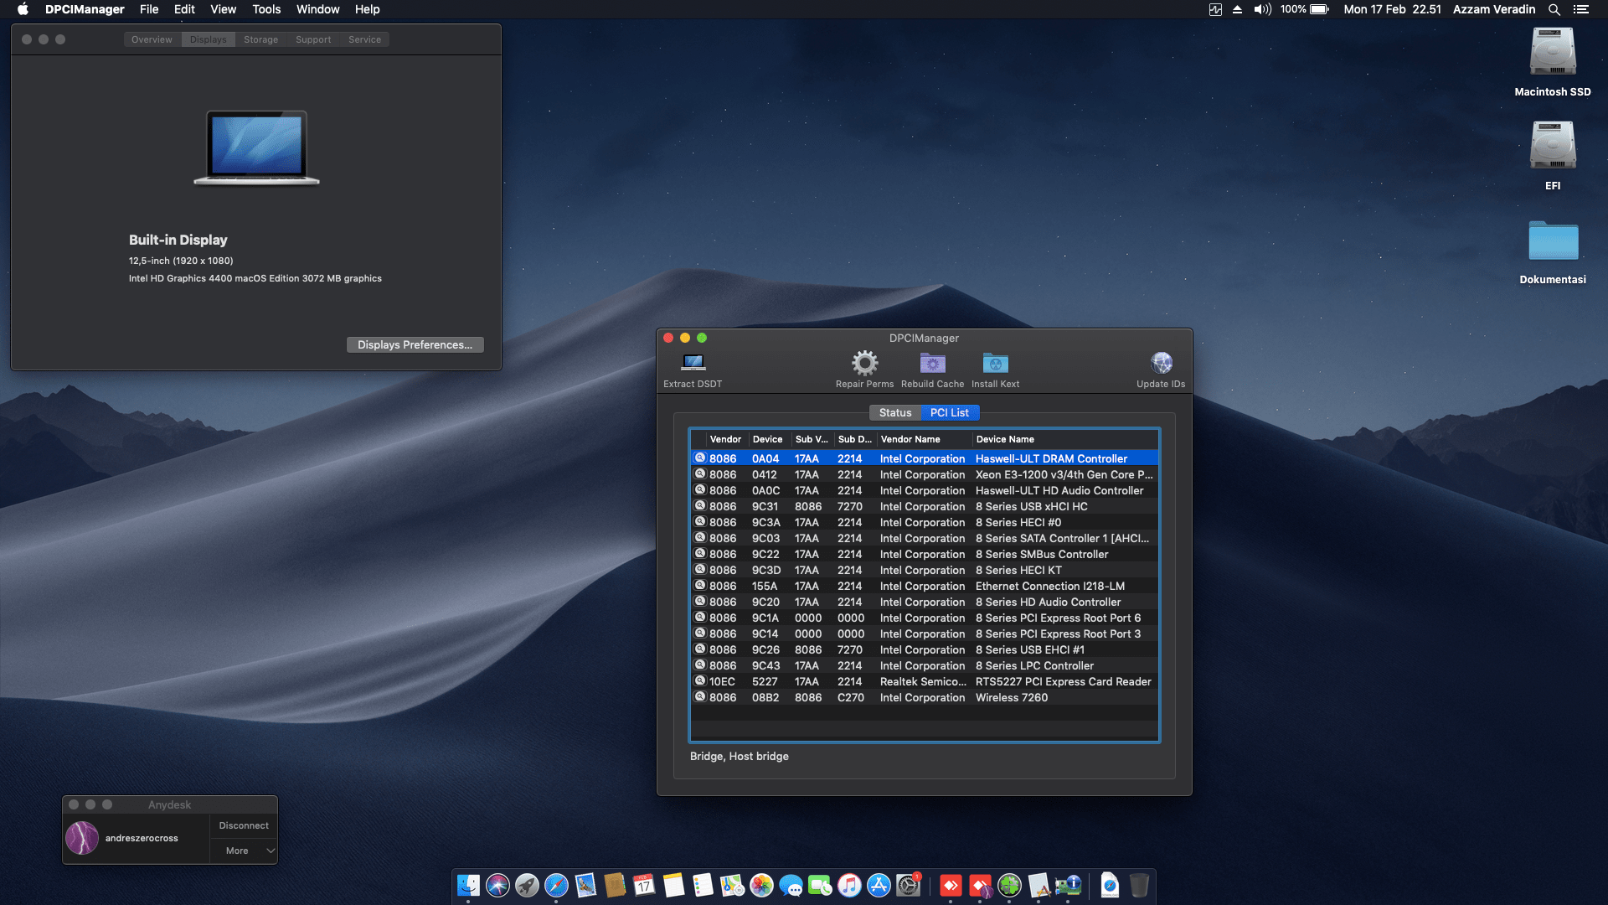Open Photos icon in dock
Image resolution: width=1608 pixels, height=905 pixels.
pyautogui.click(x=761, y=885)
